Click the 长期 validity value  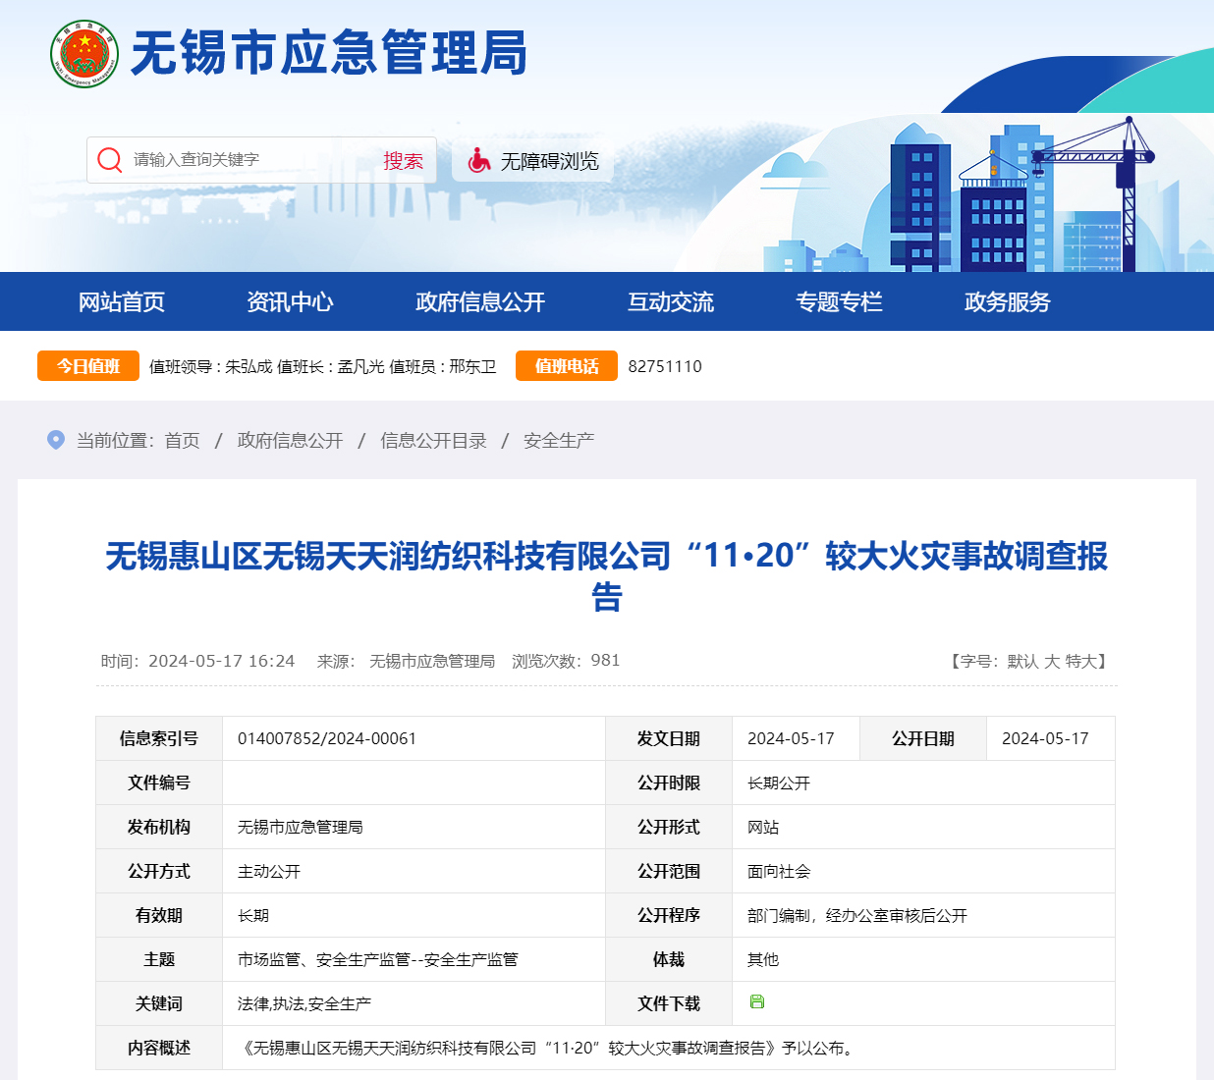click(253, 915)
